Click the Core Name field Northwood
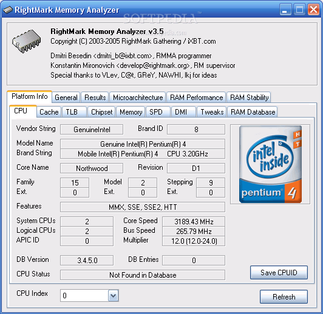The image size is (323, 314). pos(92,168)
